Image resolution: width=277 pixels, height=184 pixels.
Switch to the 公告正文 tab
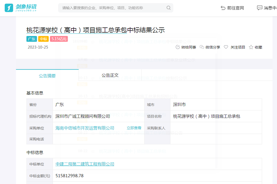coord(110,75)
